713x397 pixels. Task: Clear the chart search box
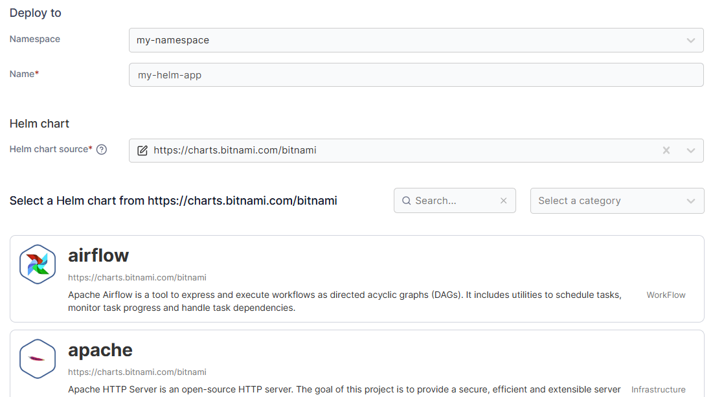click(503, 201)
